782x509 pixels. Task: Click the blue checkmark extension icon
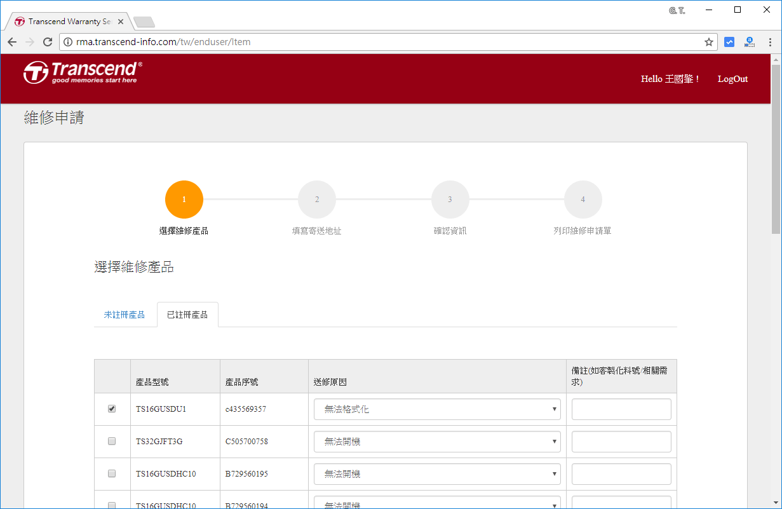pos(729,42)
